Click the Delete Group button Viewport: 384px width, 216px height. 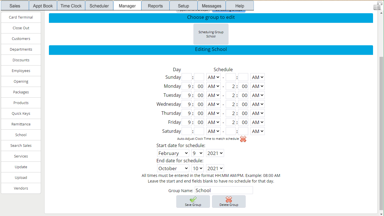coord(229,202)
